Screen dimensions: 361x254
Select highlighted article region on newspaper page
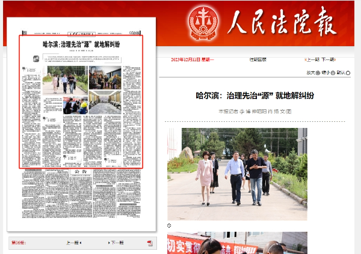click(81, 102)
